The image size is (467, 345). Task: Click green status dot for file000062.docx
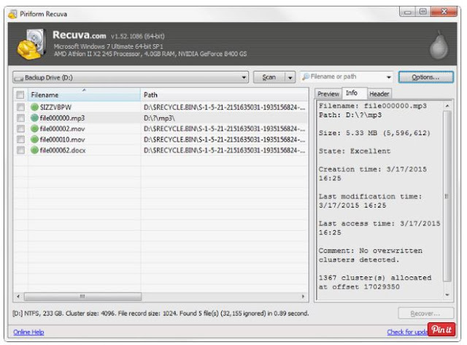(34, 150)
